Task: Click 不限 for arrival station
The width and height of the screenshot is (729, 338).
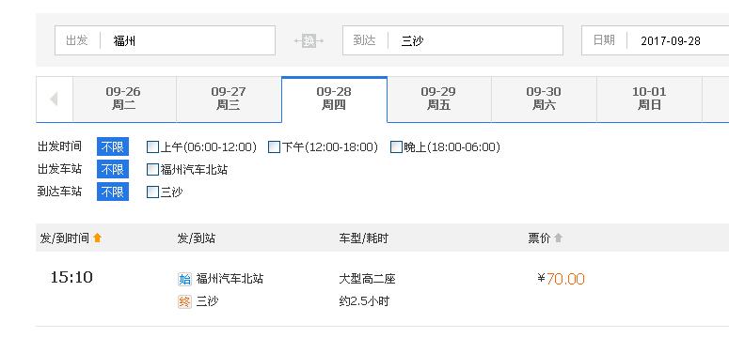Action: [x=113, y=192]
